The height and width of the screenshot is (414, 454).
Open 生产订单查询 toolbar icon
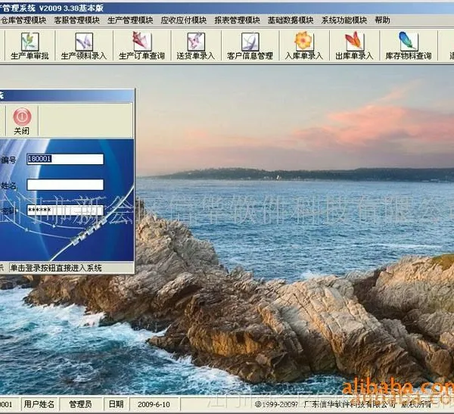point(142,45)
